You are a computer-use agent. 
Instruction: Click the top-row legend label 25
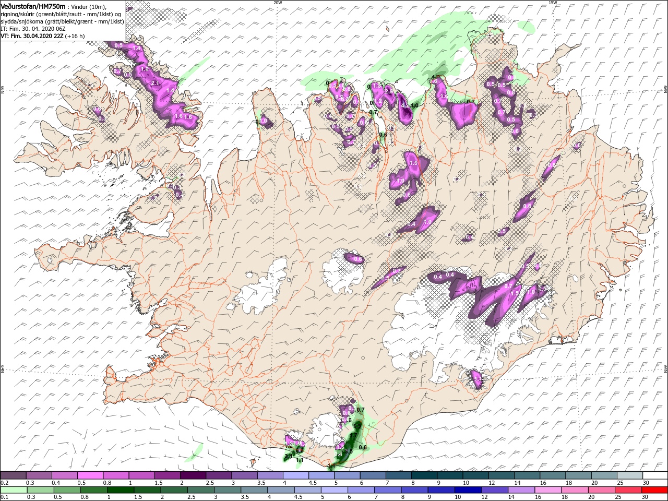pyautogui.click(x=619, y=483)
